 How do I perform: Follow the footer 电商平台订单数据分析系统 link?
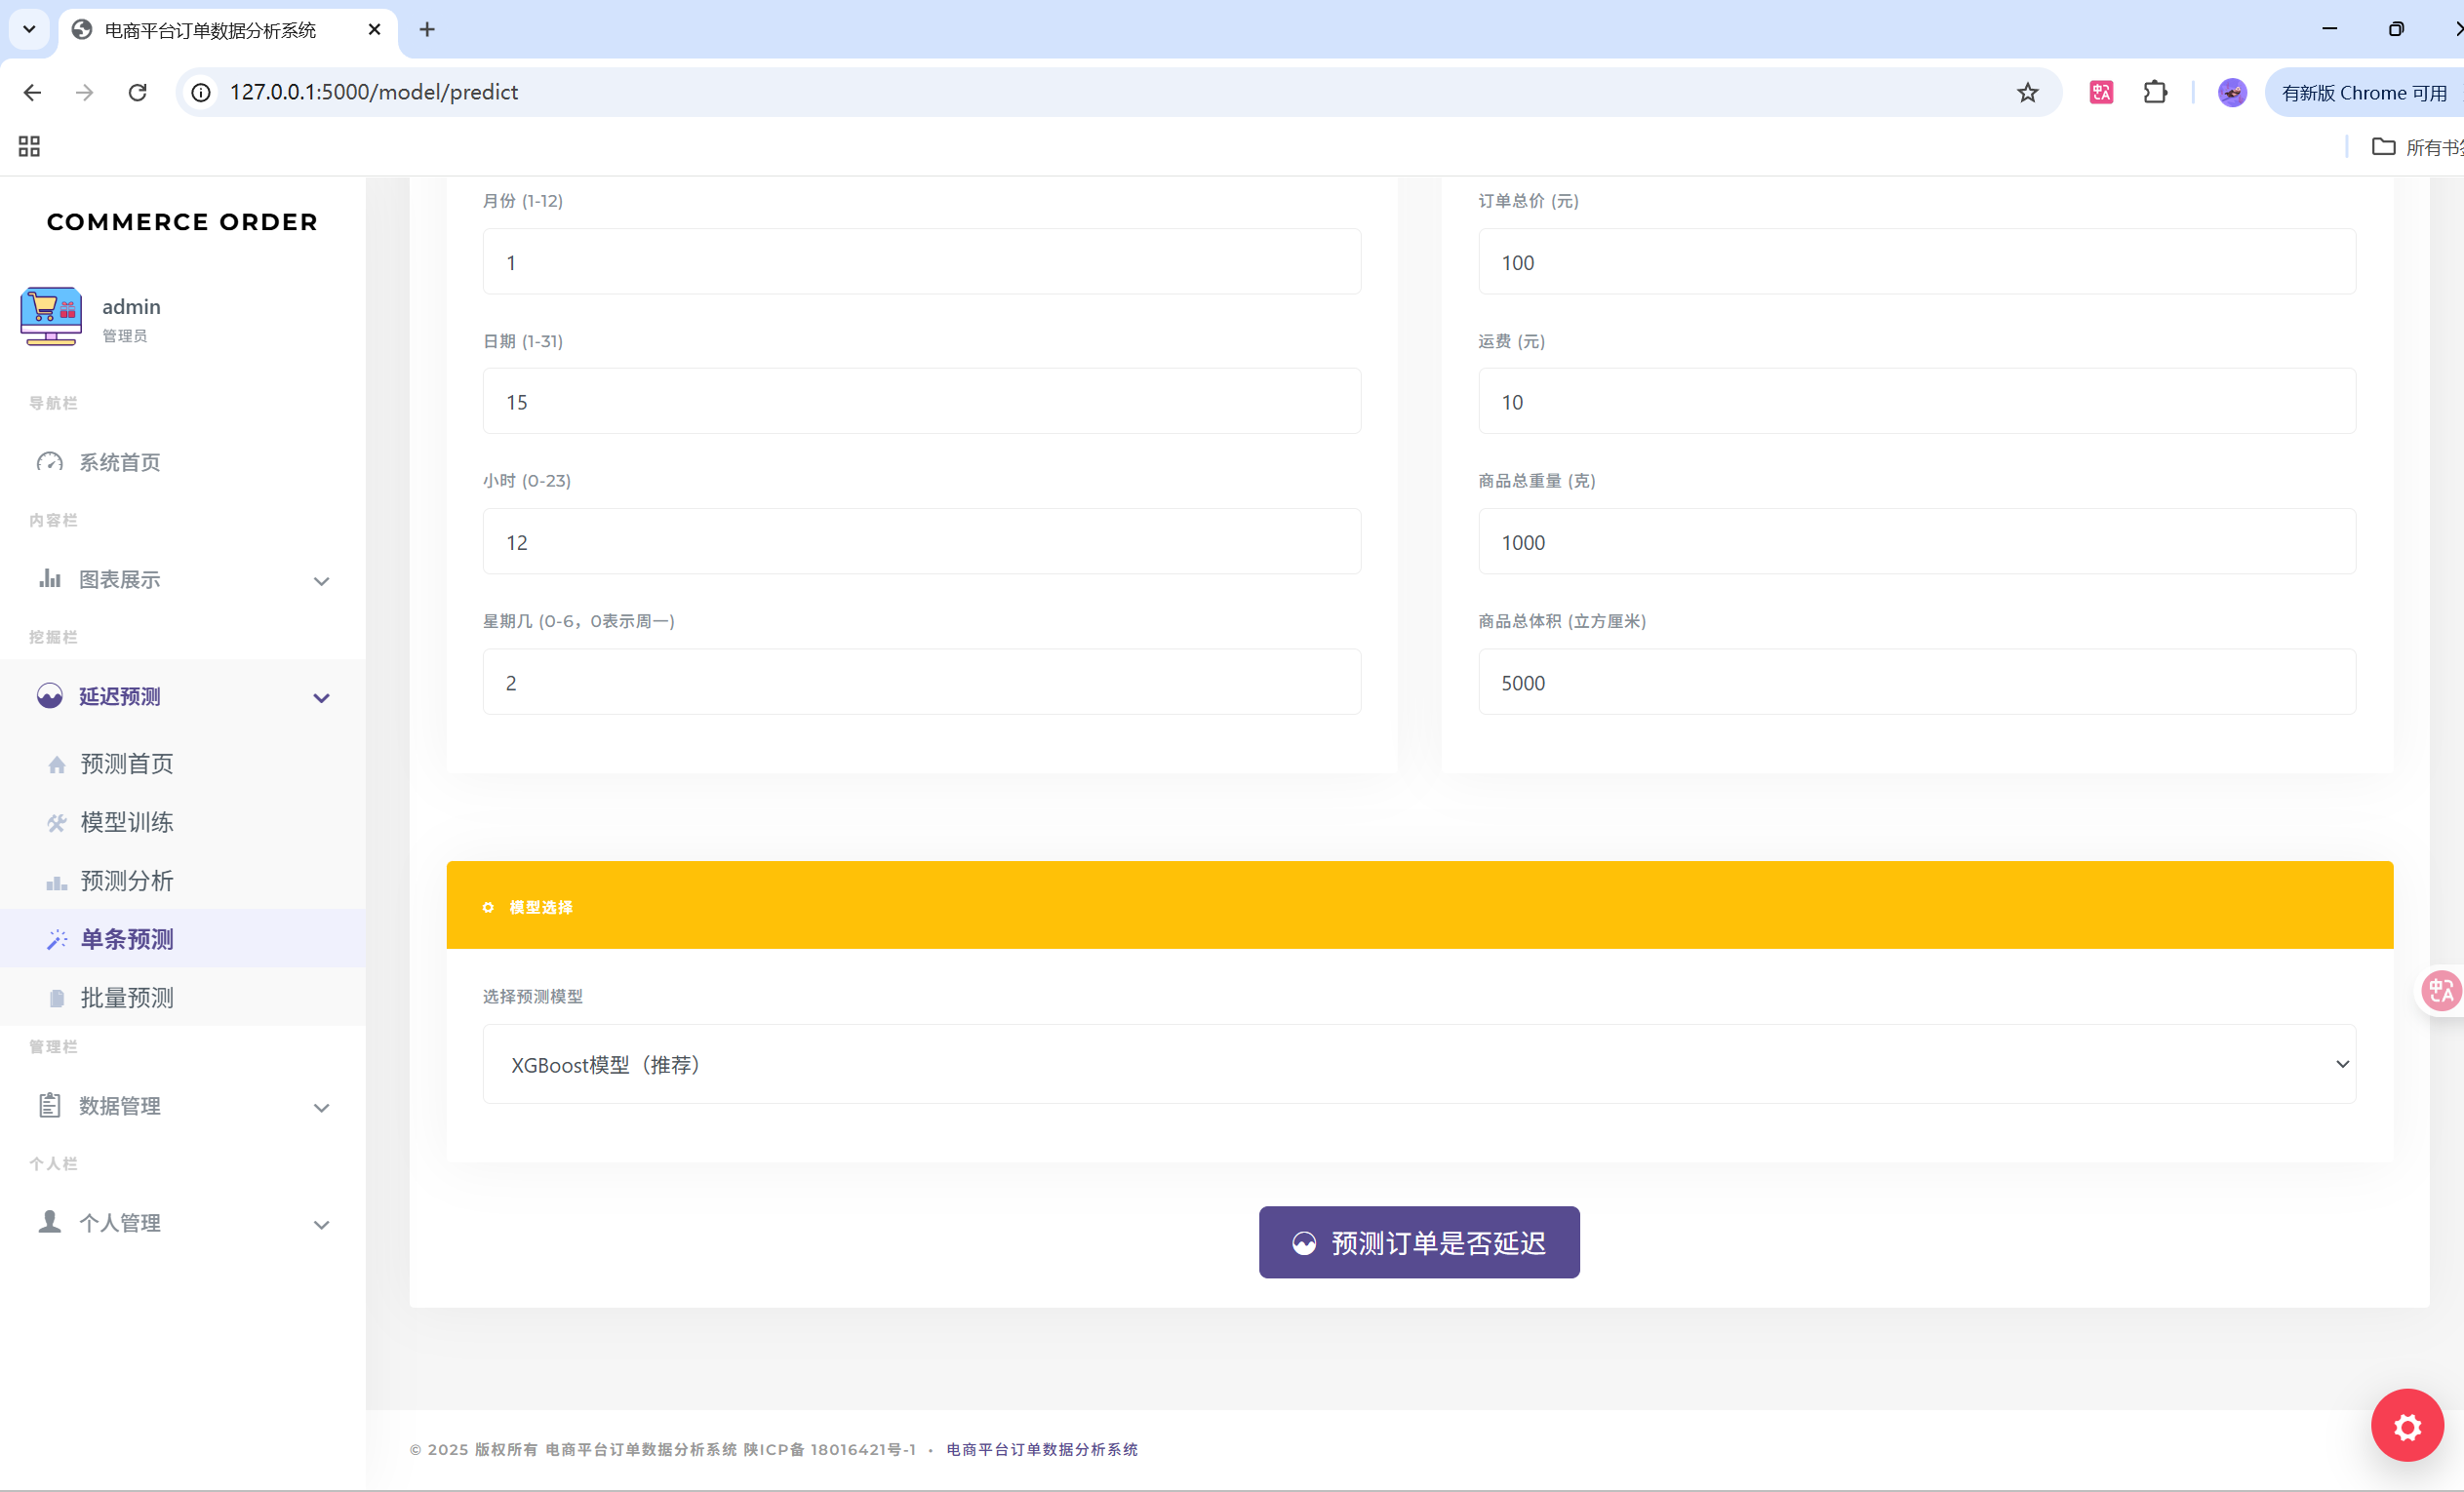click(x=1041, y=1449)
